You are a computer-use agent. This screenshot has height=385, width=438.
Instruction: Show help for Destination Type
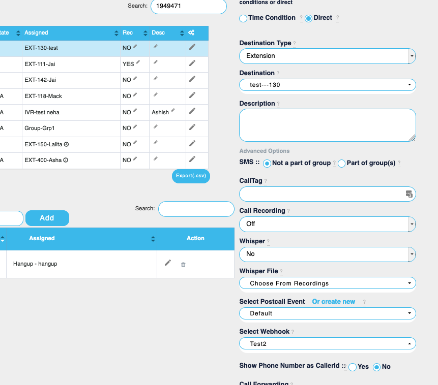295,44
